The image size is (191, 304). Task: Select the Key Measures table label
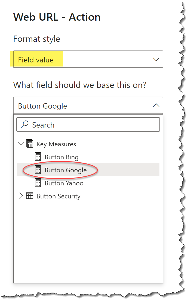(56, 144)
